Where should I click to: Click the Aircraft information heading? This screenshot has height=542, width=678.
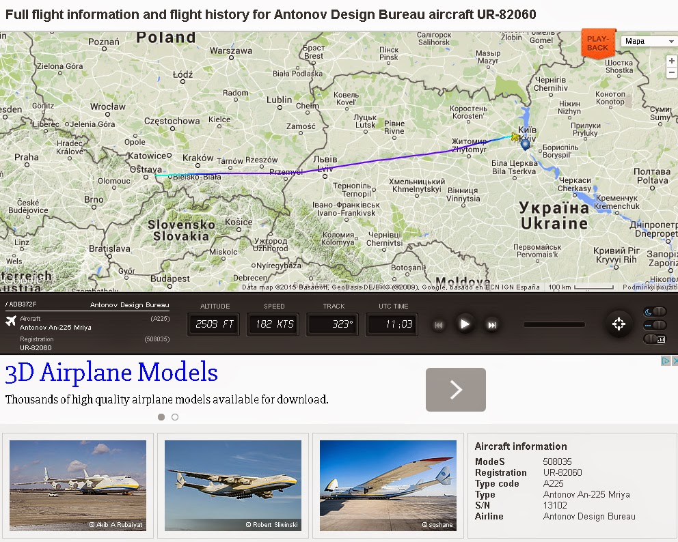(521, 446)
